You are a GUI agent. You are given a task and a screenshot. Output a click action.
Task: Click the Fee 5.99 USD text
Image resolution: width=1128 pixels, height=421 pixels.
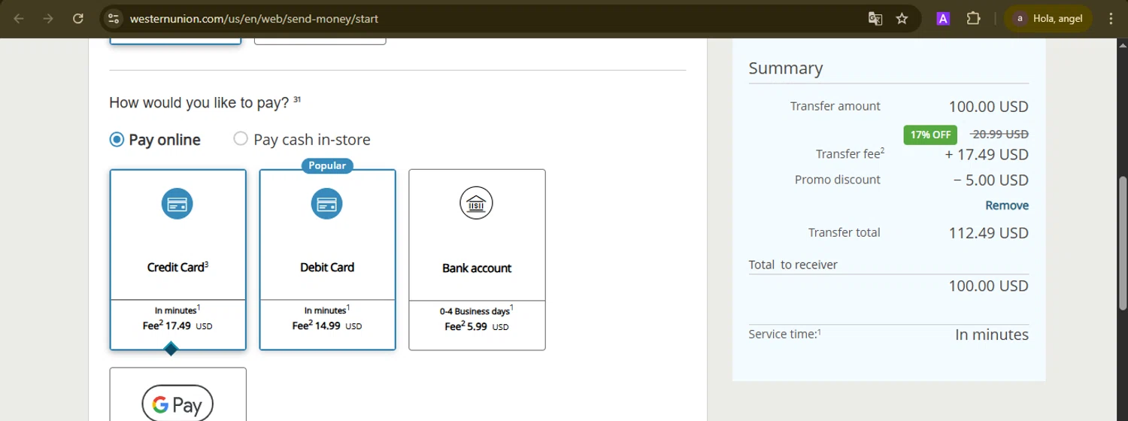tap(477, 326)
